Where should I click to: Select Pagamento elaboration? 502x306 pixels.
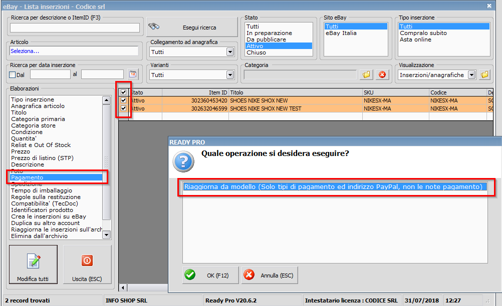[56, 177]
